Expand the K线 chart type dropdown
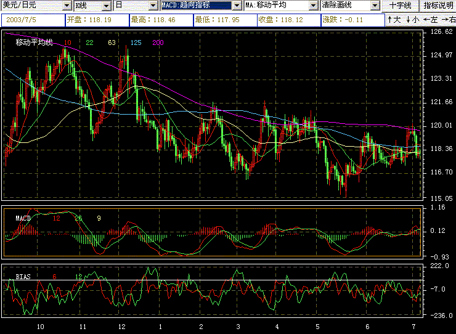456x334 pixels. coord(107,6)
